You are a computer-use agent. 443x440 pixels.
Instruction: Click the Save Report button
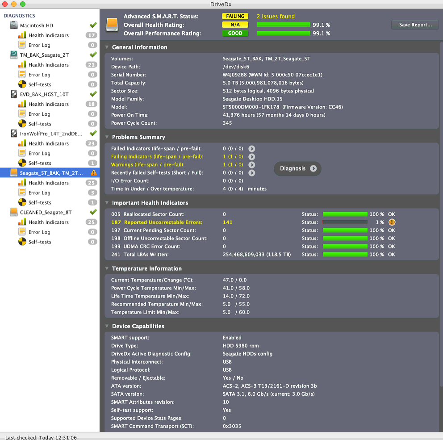[415, 25]
